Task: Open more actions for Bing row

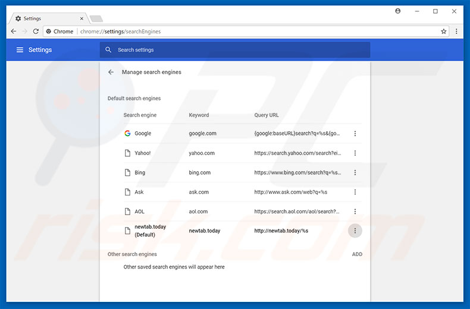Action: pos(355,172)
